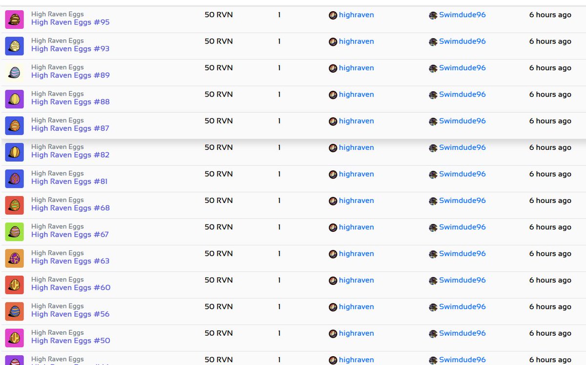586x365 pixels.
Task: Open the High Raven Eggs #88 thumbnail
Action: 15,99
